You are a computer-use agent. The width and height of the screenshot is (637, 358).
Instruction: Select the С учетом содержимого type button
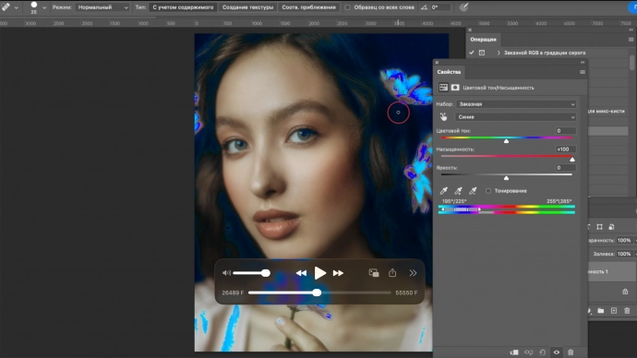click(x=183, y=7)
